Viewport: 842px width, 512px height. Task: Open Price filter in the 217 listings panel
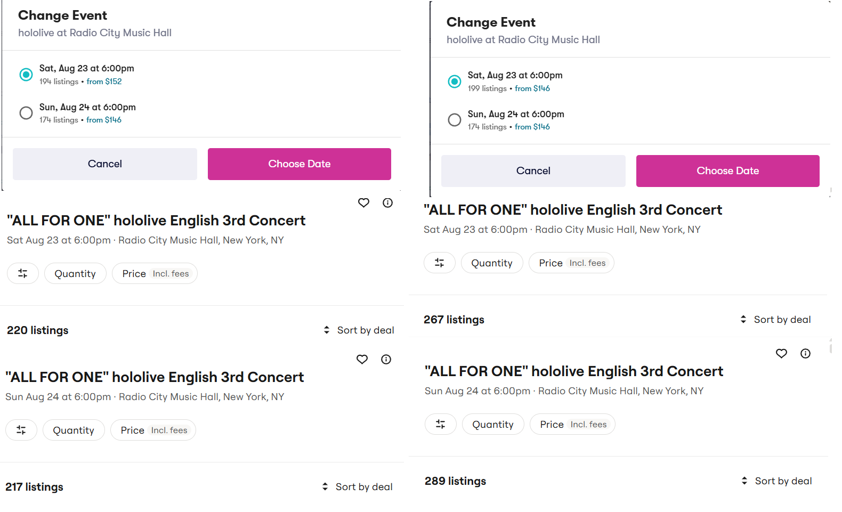(x=153, y=430)
